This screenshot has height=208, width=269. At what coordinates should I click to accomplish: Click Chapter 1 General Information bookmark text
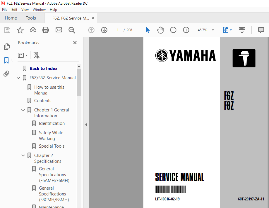click(52, 113)
